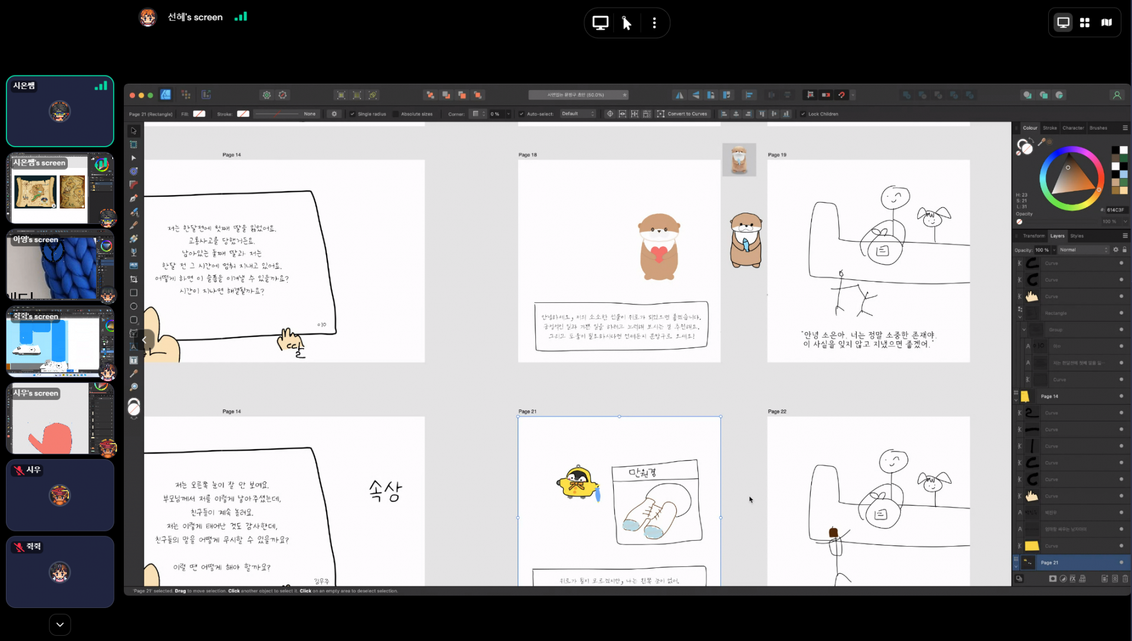Open the Colour tab
Screen dimensions: 1132x641
pyautogui.click(x=1030, y=128)
